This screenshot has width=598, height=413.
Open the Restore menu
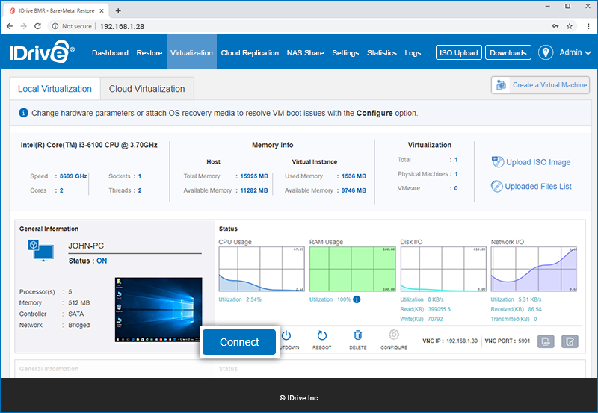pos(149,52)
